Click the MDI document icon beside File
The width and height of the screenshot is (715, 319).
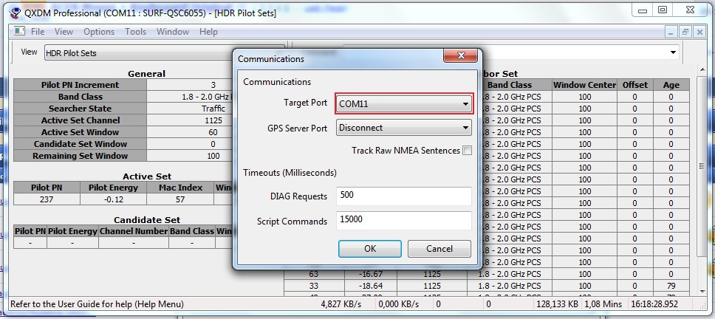click(19, 32)
